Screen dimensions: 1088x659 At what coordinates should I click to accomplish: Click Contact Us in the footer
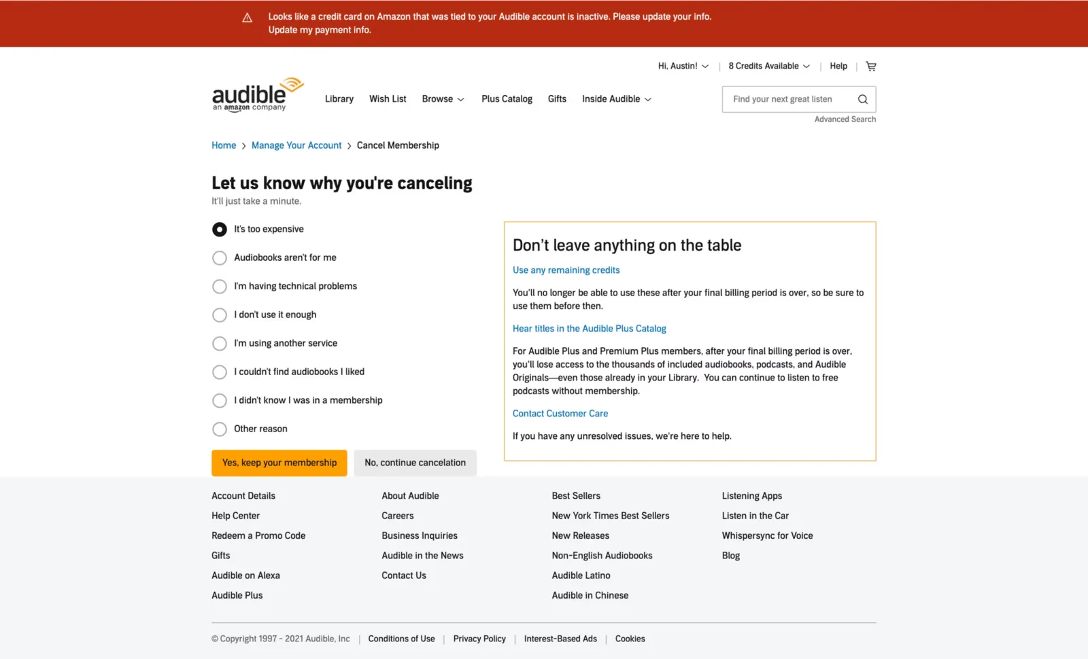pyautogui.click(x=404, y=575)
